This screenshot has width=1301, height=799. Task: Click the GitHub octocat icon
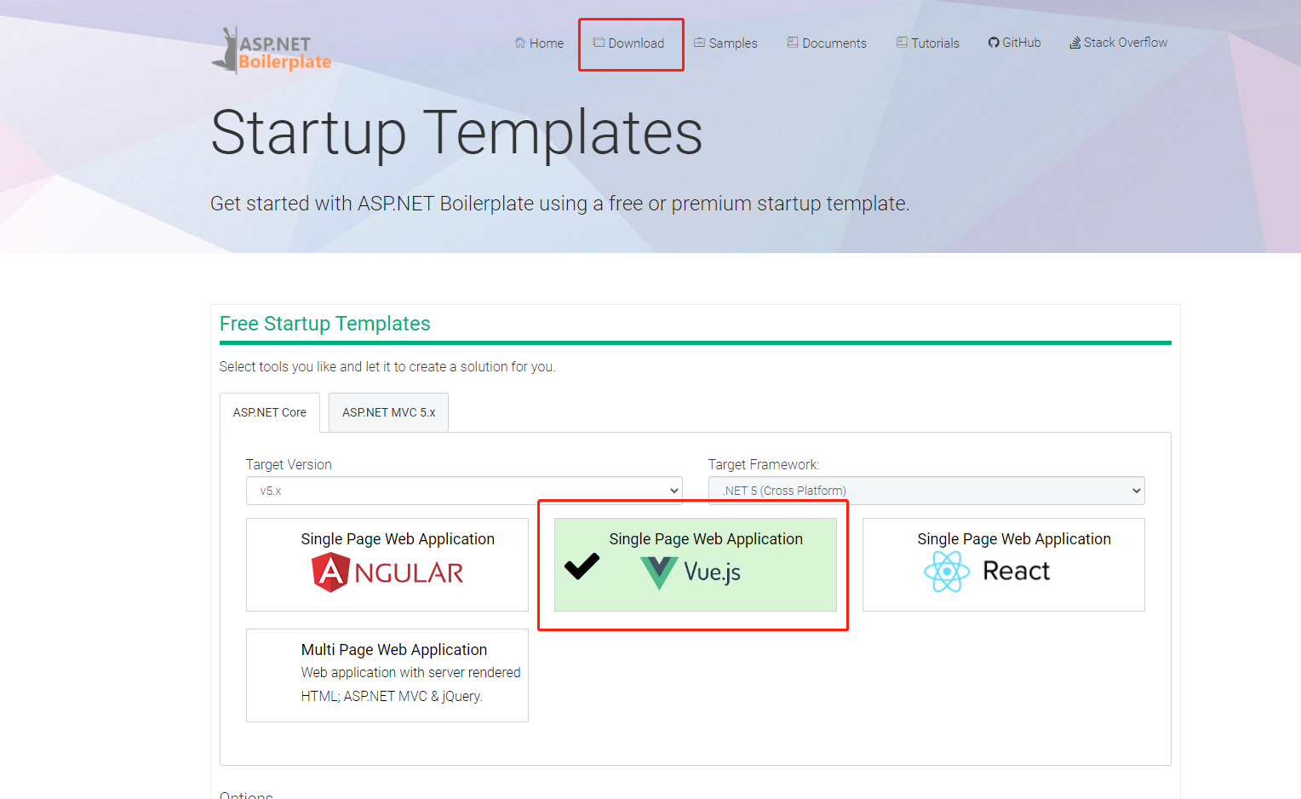pyautogui.click(x=993, y=43)
